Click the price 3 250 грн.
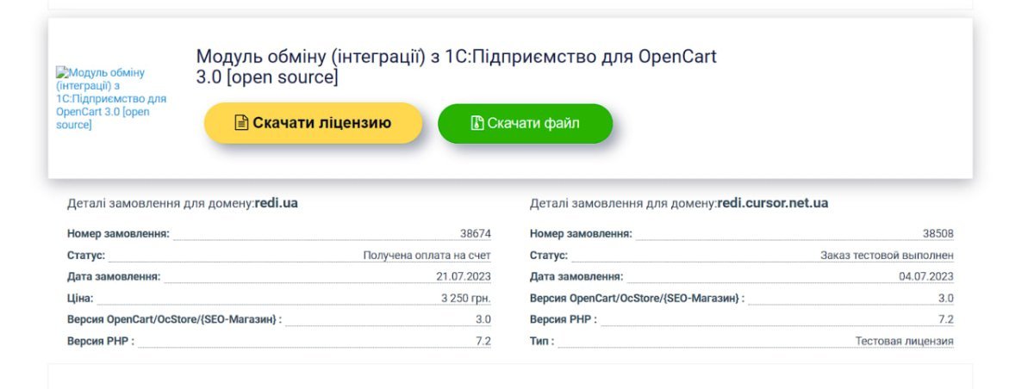Screen dimensions: 1034x389 tap(466, 298)
